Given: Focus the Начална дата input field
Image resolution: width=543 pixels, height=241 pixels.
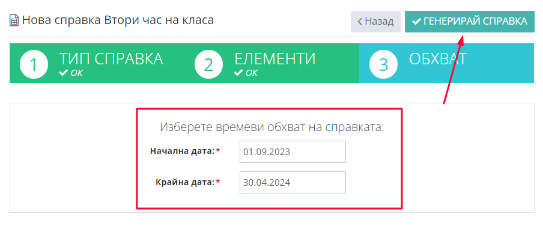Looking at the screenshot, I should coord(293,151).
